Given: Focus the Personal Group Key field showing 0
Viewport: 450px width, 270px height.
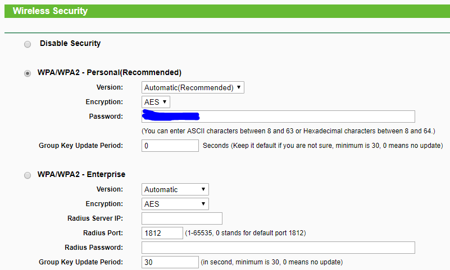Looking at the screenshot, I should (x=170, y=146).
